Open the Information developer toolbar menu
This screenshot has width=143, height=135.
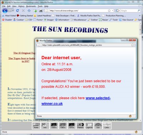(62, 20)
